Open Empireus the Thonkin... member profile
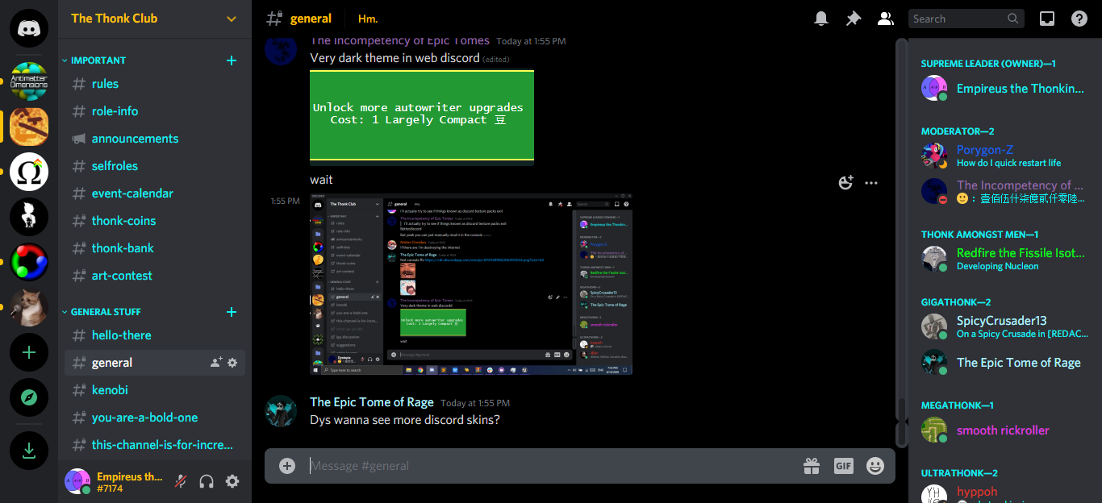 click(x=1005, y=89)
